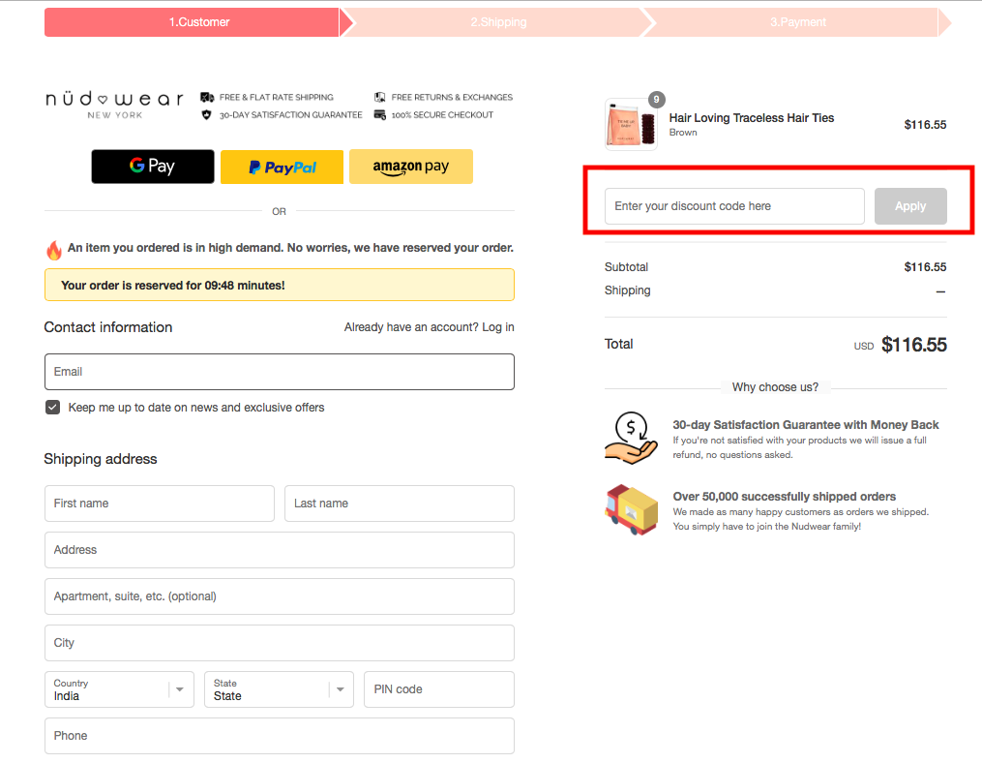Click the quantity badge showing 9

coord(656,99)
